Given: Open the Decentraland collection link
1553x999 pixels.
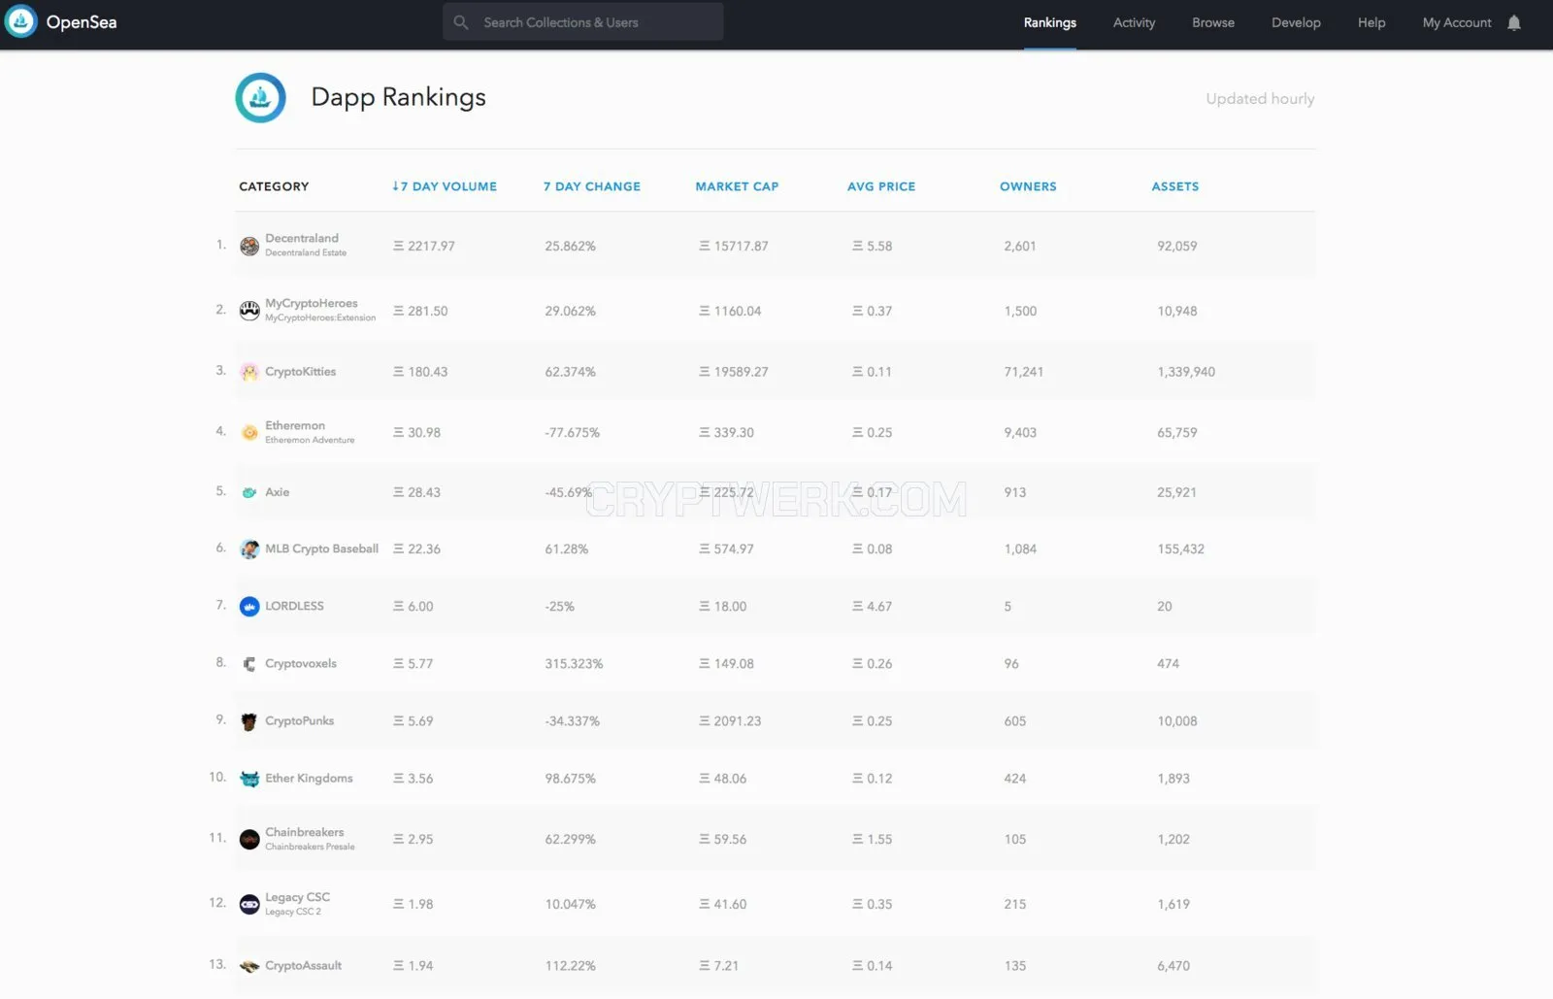Looking at the screenshot, I should tap(302, 238).
